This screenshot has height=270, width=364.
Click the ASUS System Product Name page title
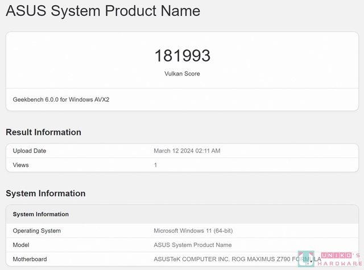click(103, 11)
